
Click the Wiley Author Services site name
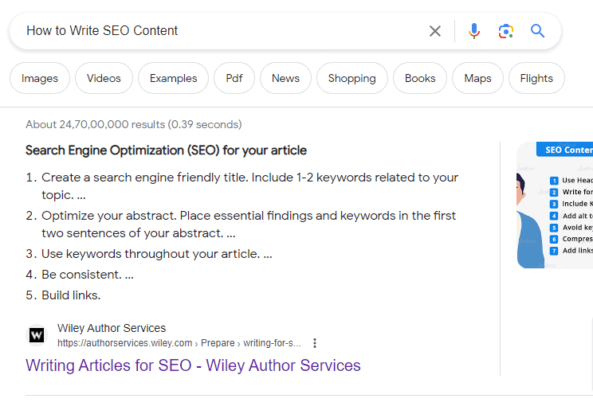click(112, 328)
